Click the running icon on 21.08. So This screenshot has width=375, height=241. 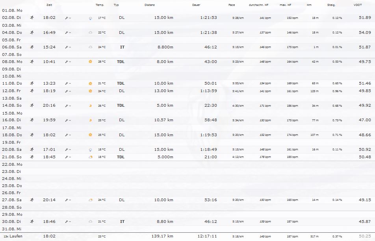pos(32,157)
